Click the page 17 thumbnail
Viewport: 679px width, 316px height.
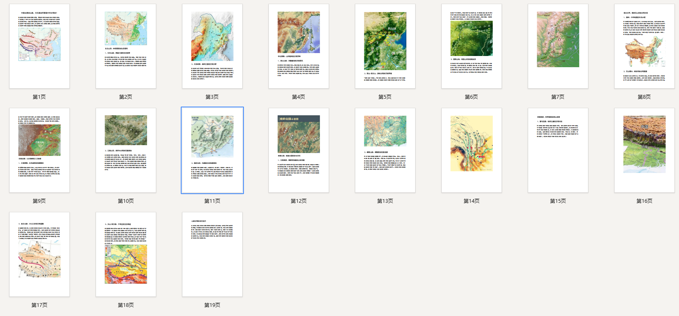tap(39, 254)
